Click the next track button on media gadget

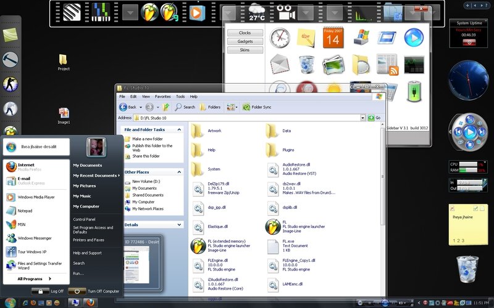(482, 132)
